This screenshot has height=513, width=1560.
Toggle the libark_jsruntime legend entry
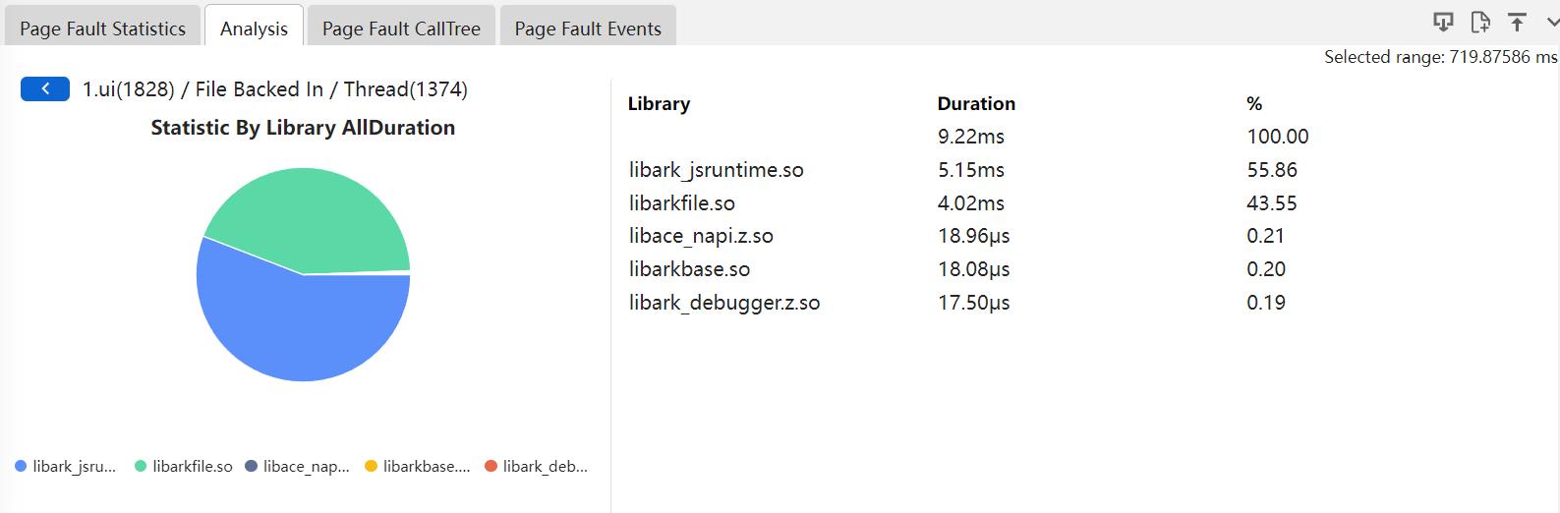[x=66, y=466]
